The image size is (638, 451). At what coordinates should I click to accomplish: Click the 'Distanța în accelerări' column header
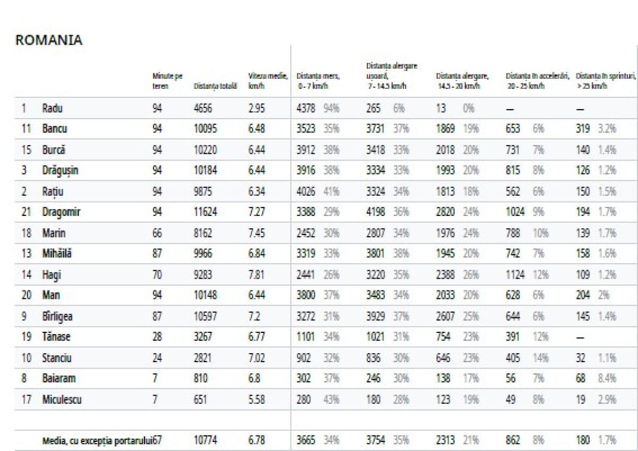click(x=537, y=81)
